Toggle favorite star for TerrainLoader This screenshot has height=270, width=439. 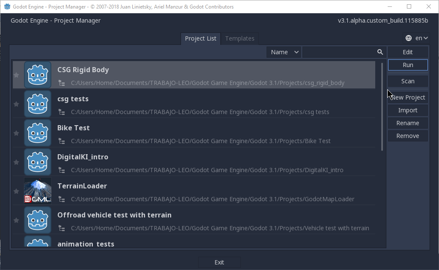[x=16, y=191]
